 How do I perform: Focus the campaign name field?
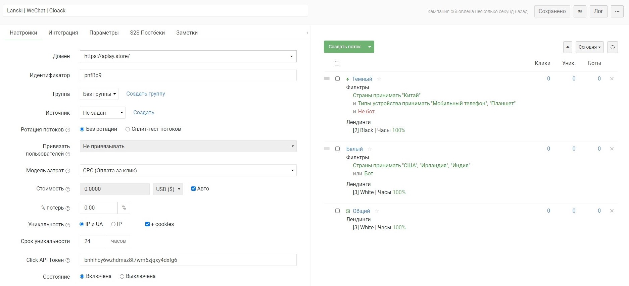[155, 11]
